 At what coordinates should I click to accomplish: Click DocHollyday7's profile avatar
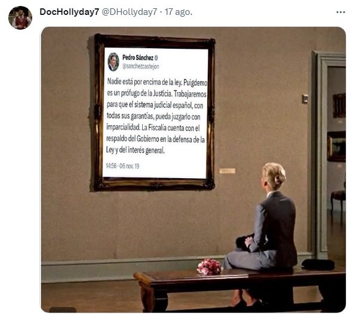(20, 18)
